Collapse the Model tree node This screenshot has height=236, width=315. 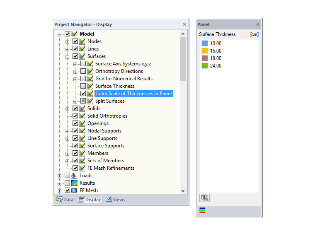(x=59, y=34)
